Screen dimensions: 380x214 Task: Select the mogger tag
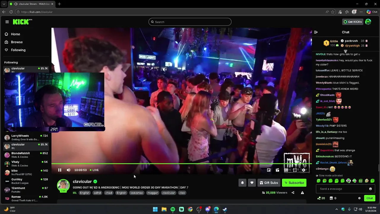pos(153,193)
